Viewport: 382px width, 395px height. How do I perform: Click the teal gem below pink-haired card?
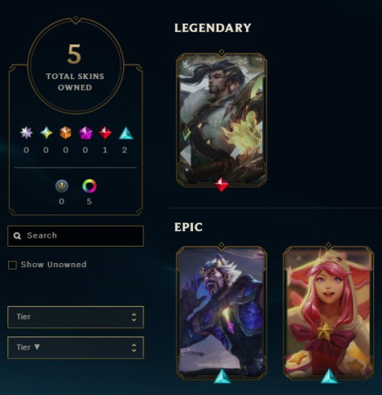click(329, 376)
